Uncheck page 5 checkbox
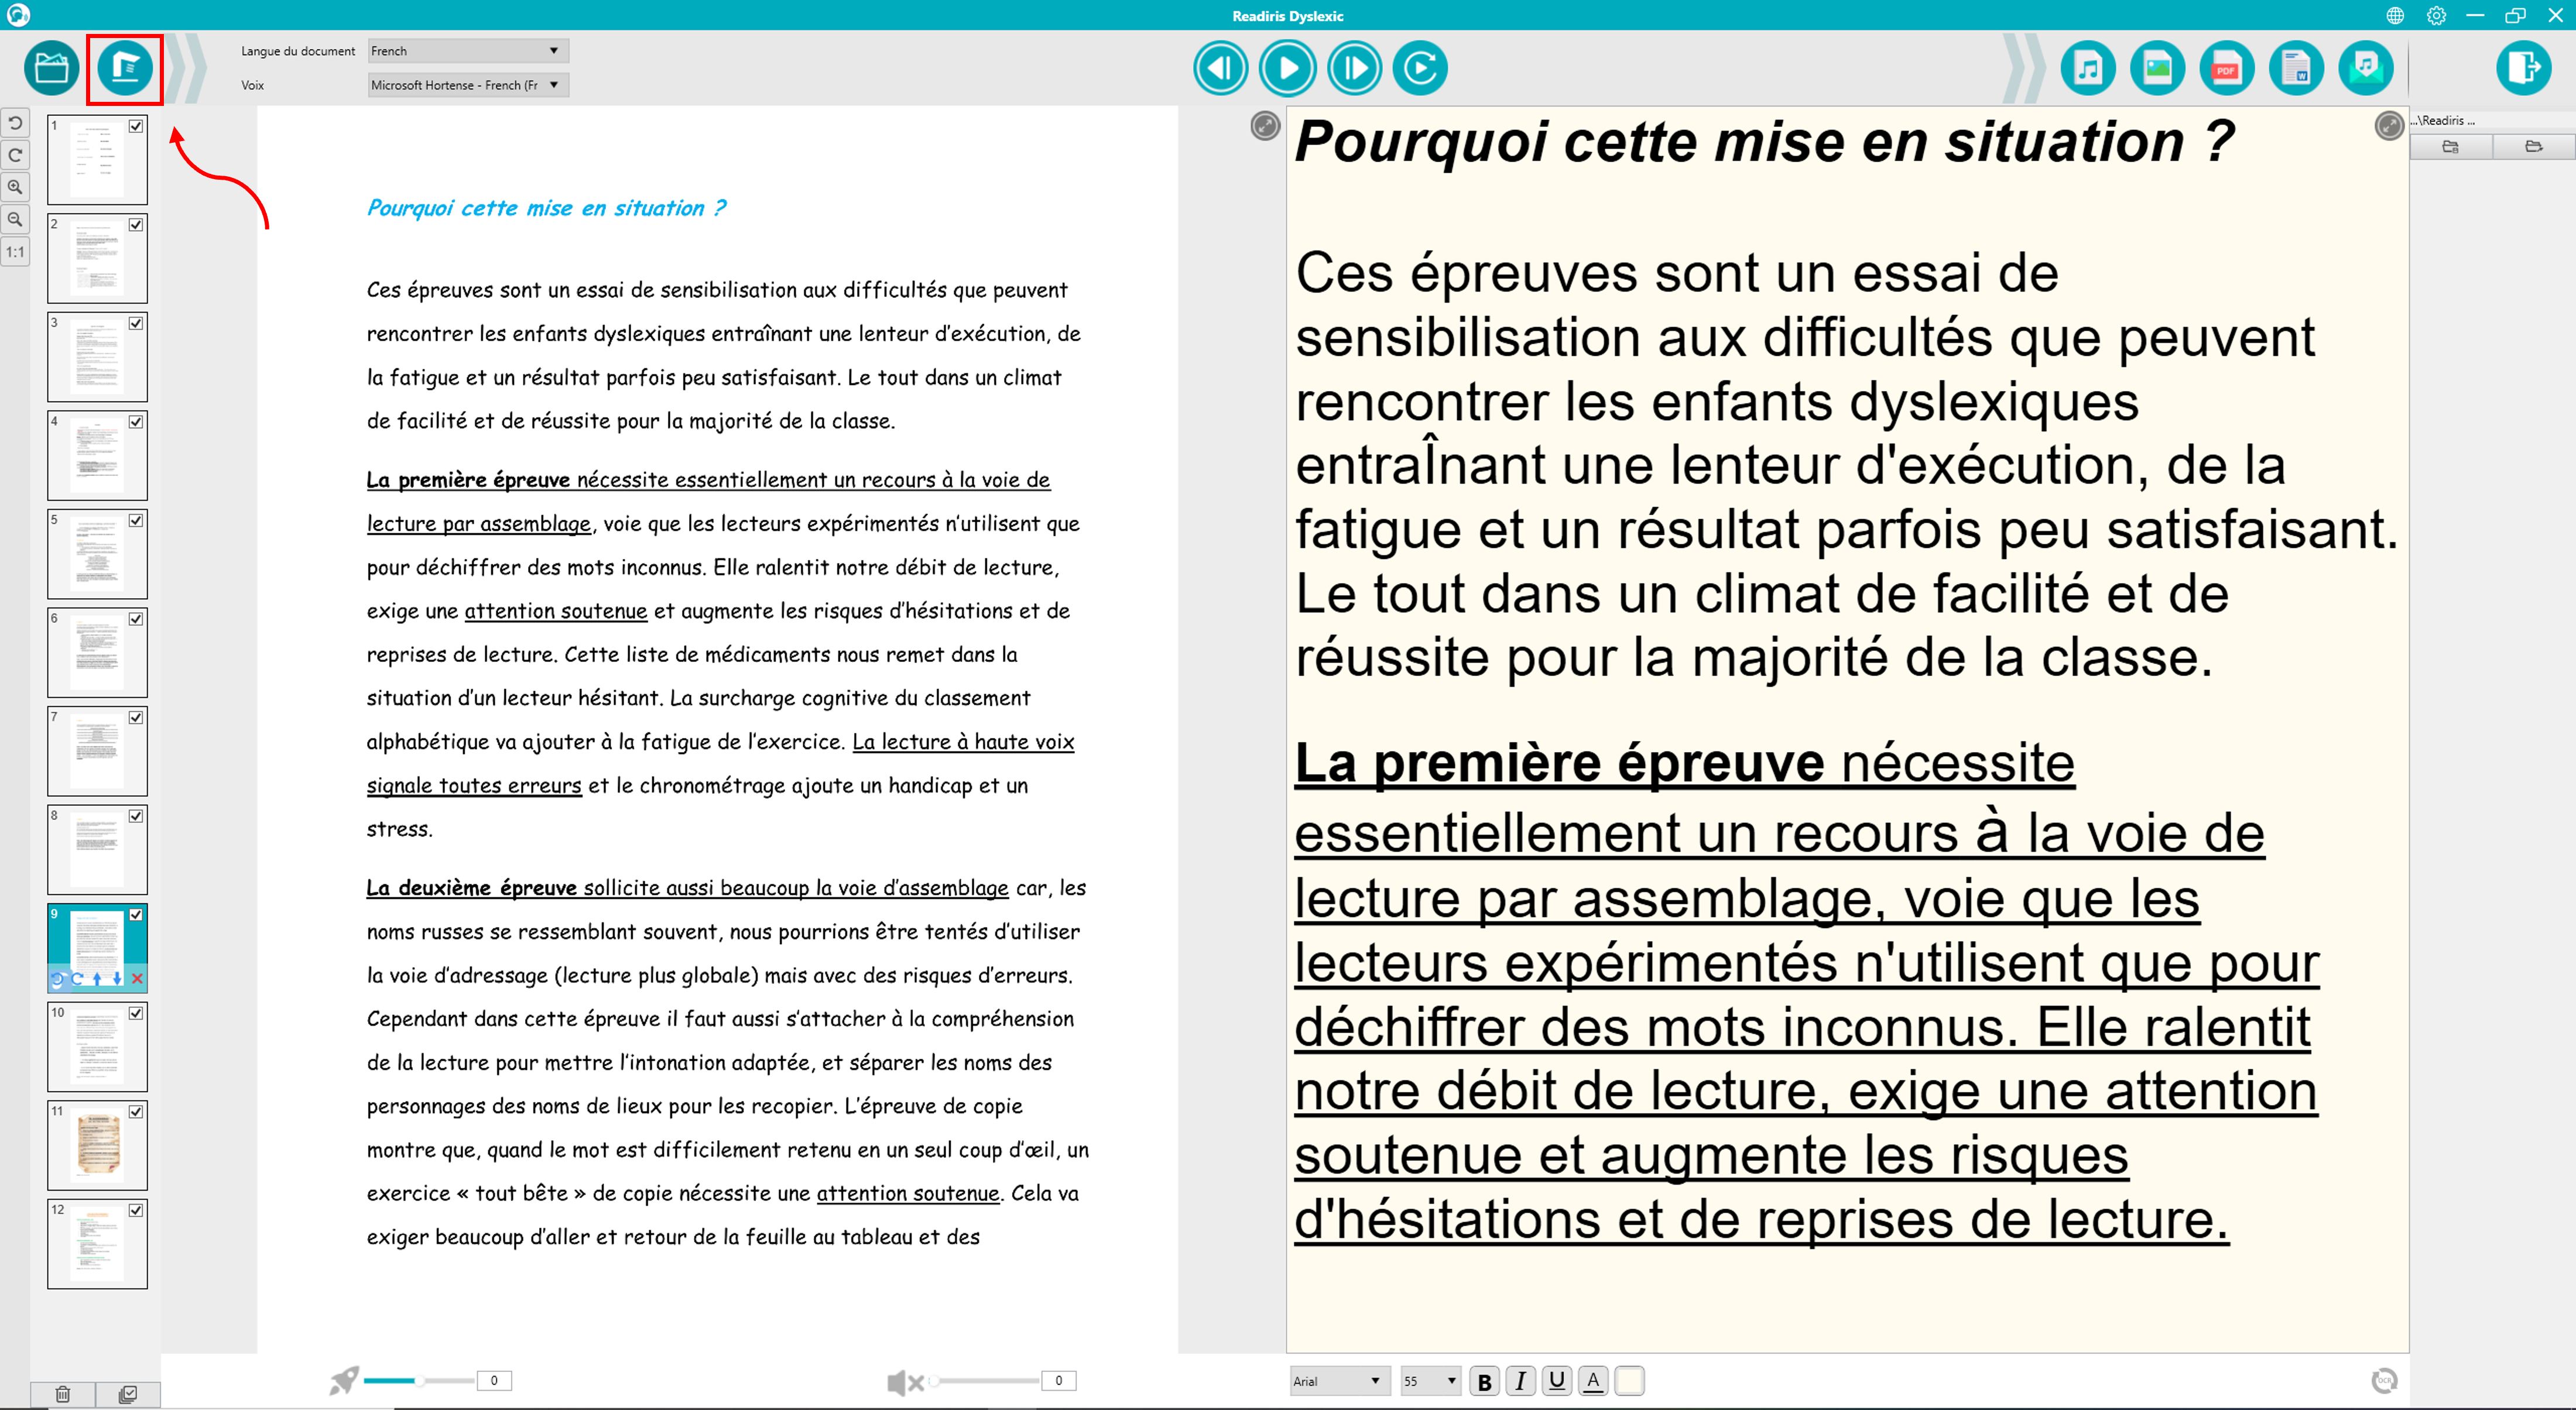The height and width of the screenshot is (1410, 2576). pos(136,520)
